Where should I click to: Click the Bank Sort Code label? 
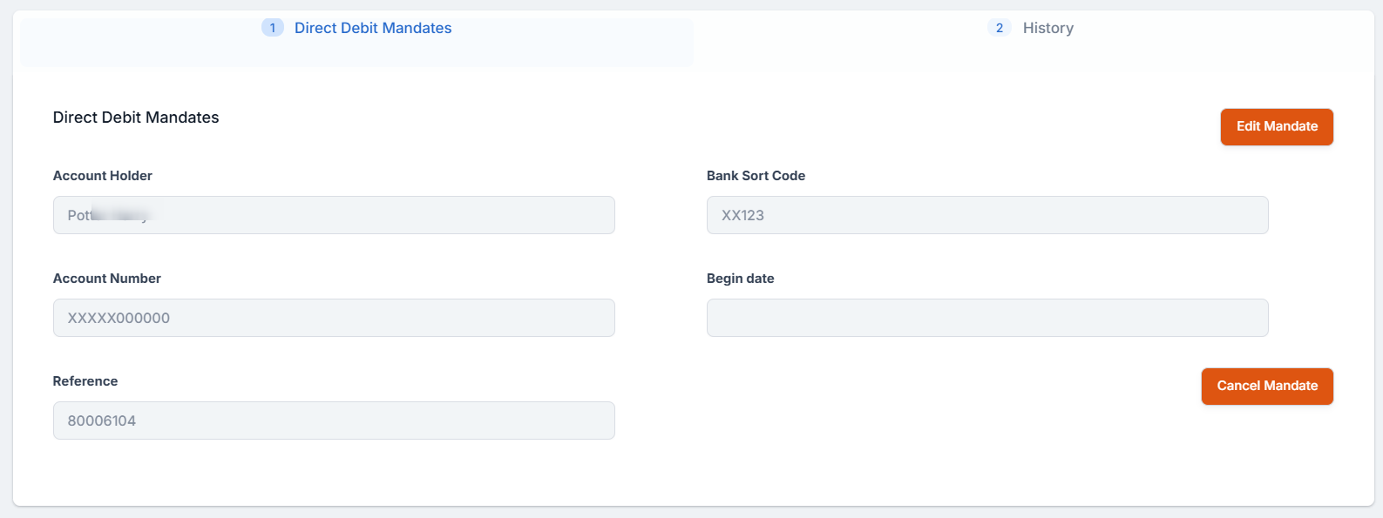pos(756,176)
